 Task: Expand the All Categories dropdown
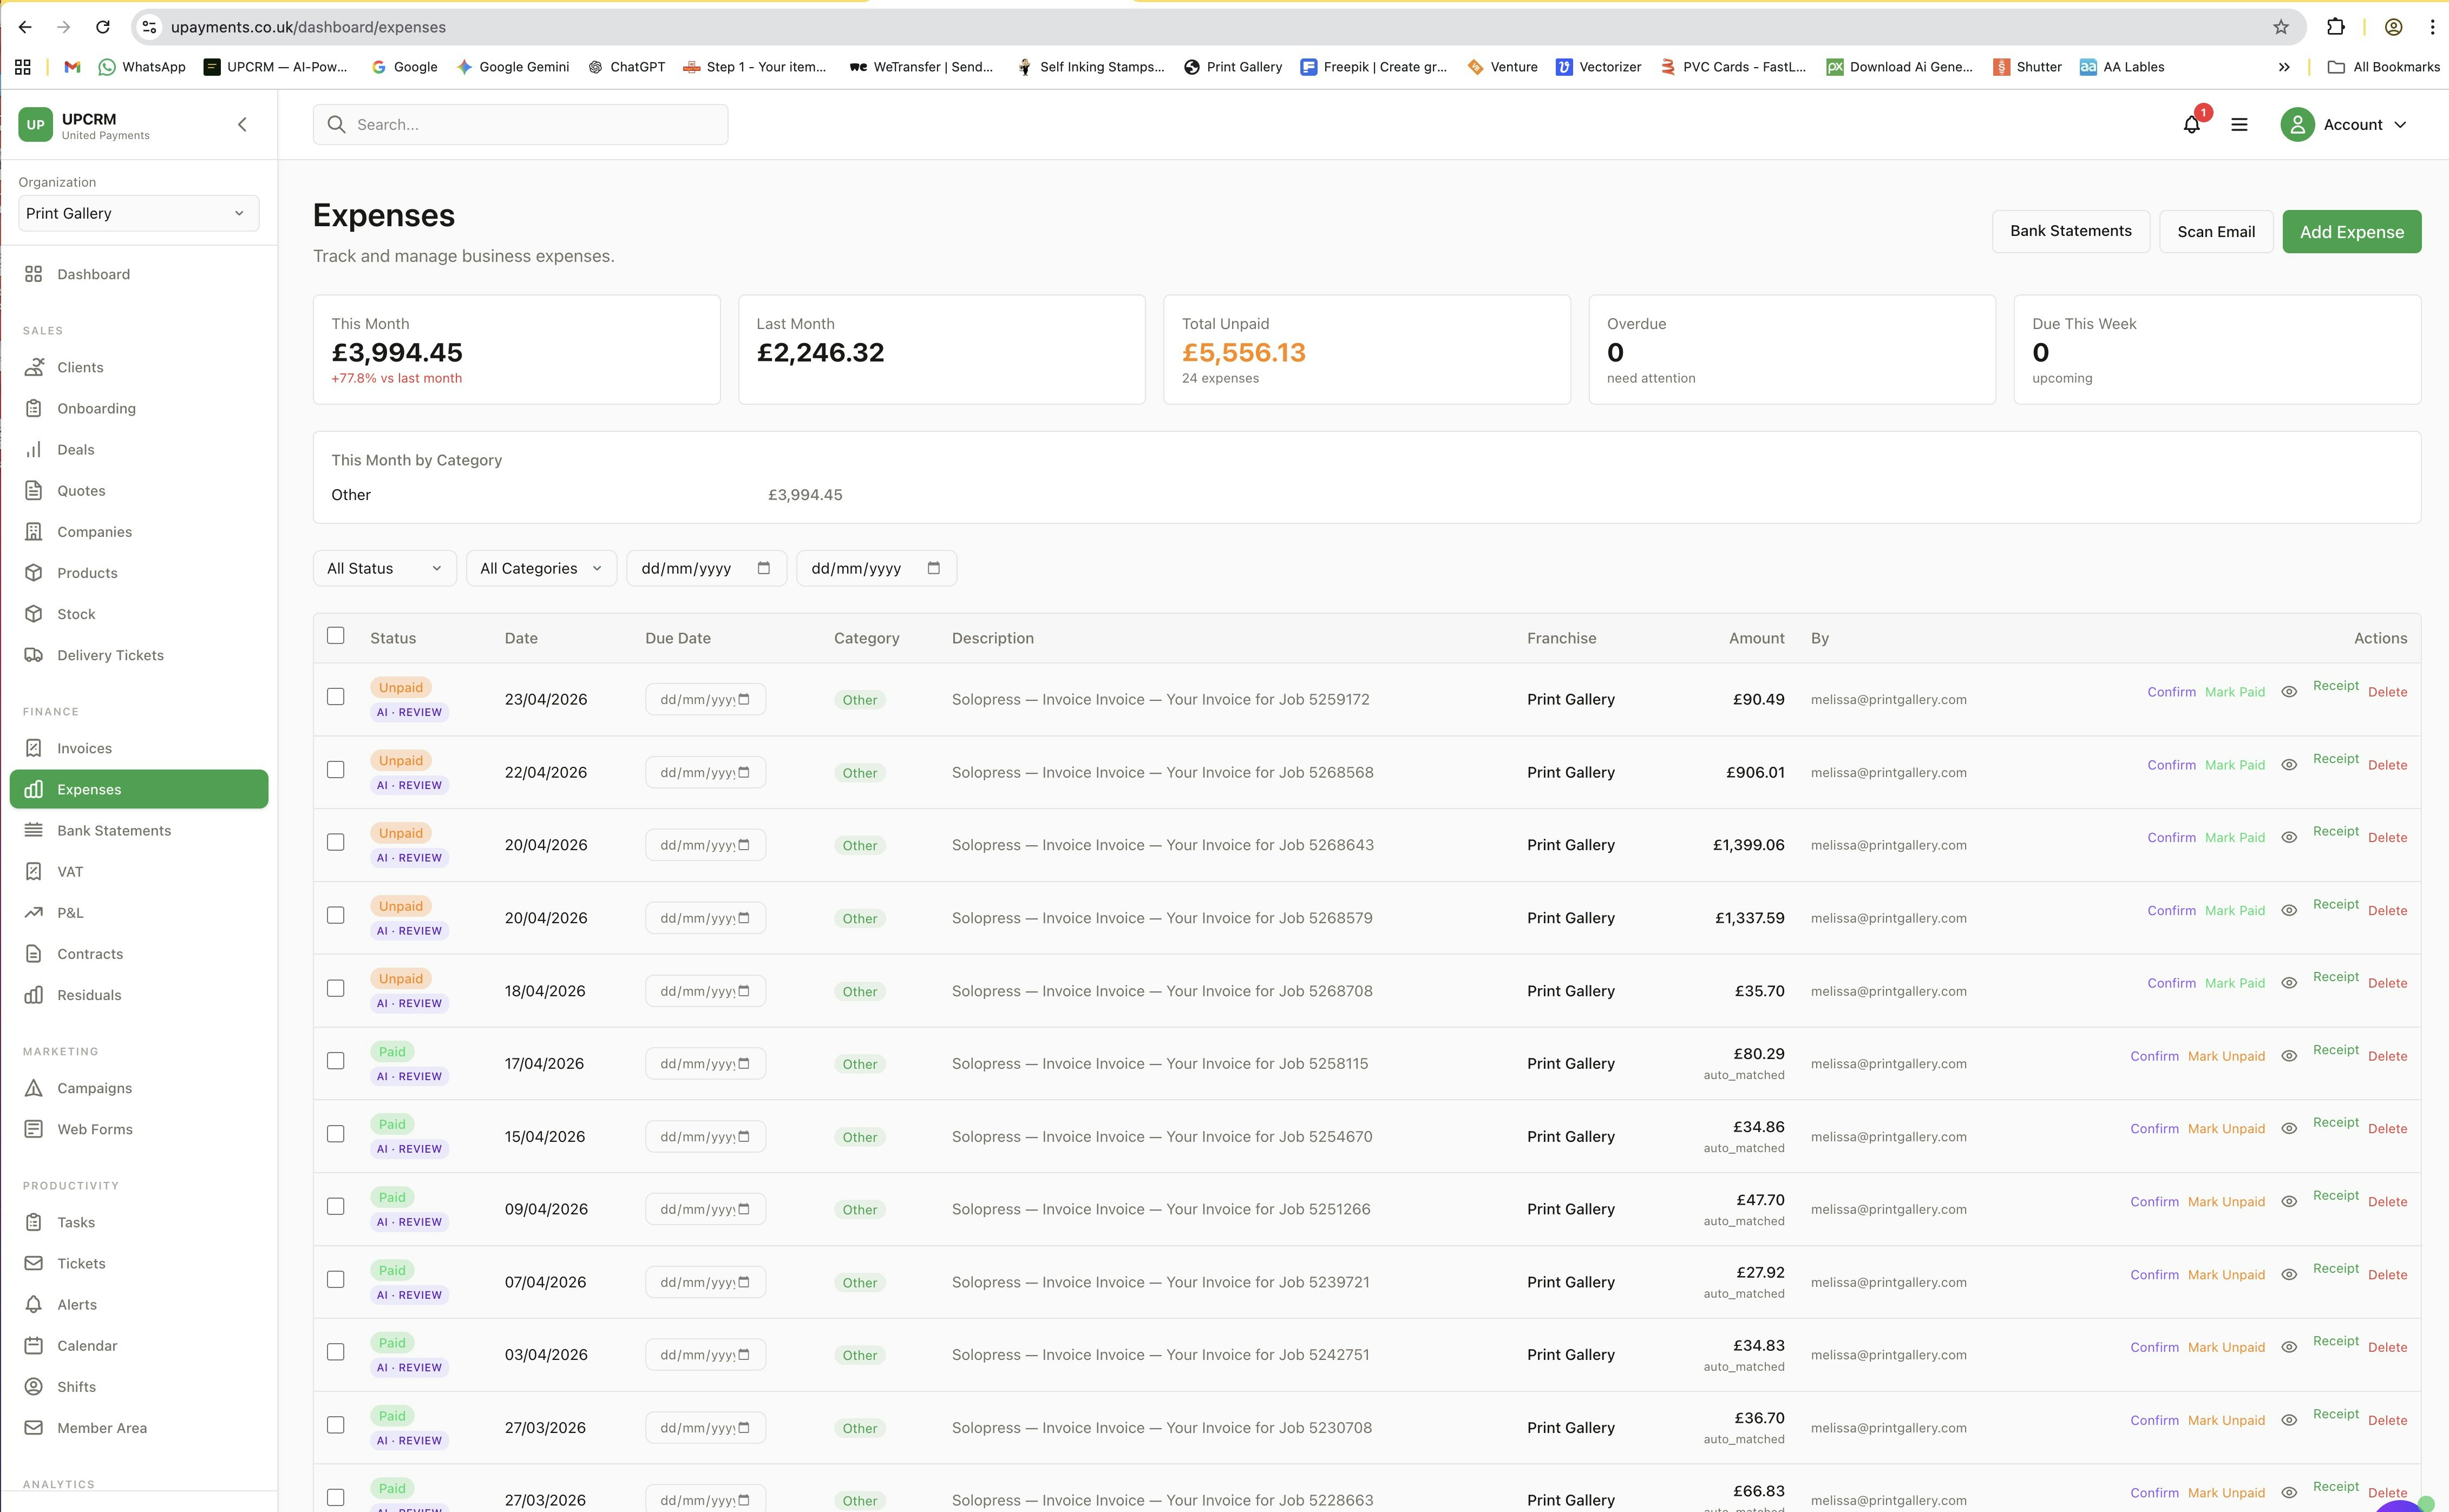540,568
